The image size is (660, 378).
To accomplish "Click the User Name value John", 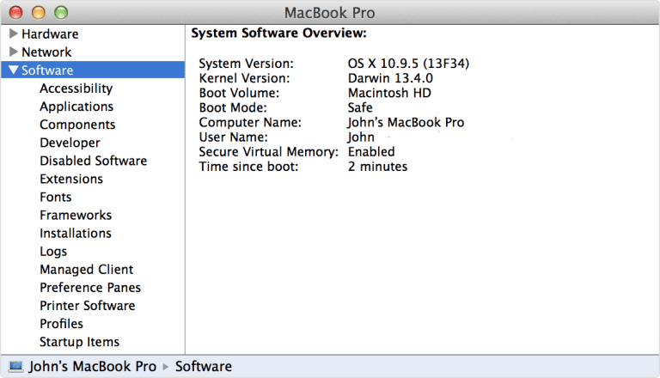I will 361,137.
